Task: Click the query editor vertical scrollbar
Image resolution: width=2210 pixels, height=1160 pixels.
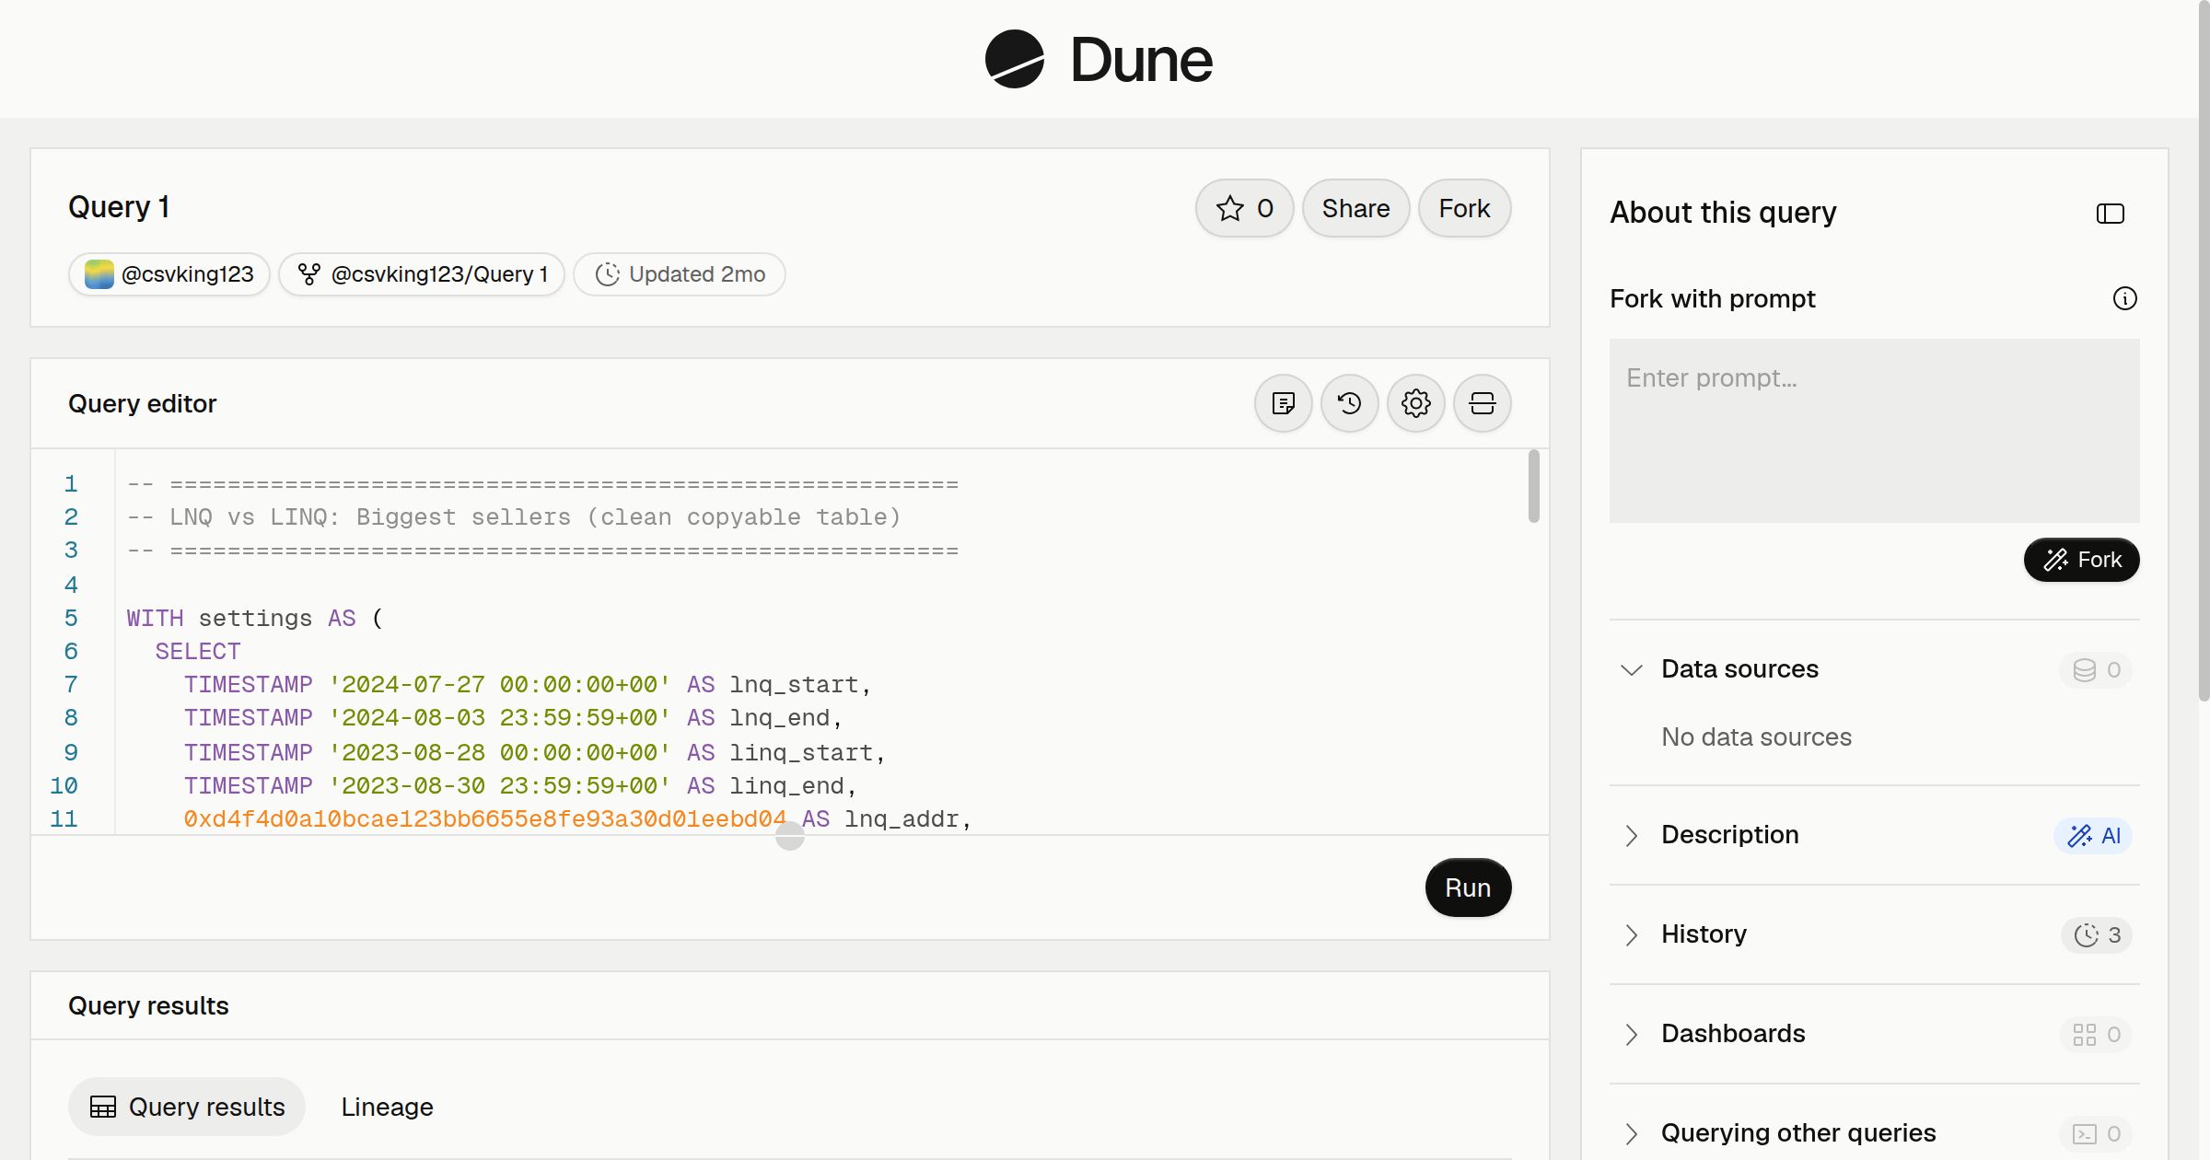Action: [x=1533, y=486]
